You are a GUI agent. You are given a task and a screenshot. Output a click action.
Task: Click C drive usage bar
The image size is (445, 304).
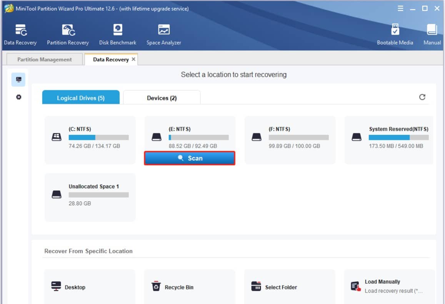(x=98, y=138)
